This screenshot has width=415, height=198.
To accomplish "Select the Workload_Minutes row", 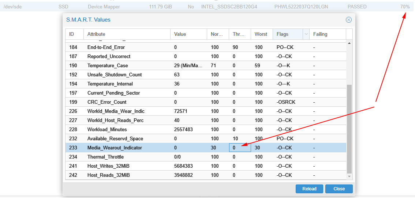I will coord(206,130).
